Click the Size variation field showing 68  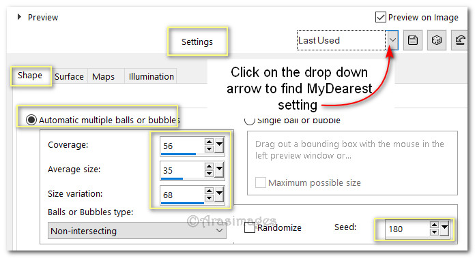[182, 195]
